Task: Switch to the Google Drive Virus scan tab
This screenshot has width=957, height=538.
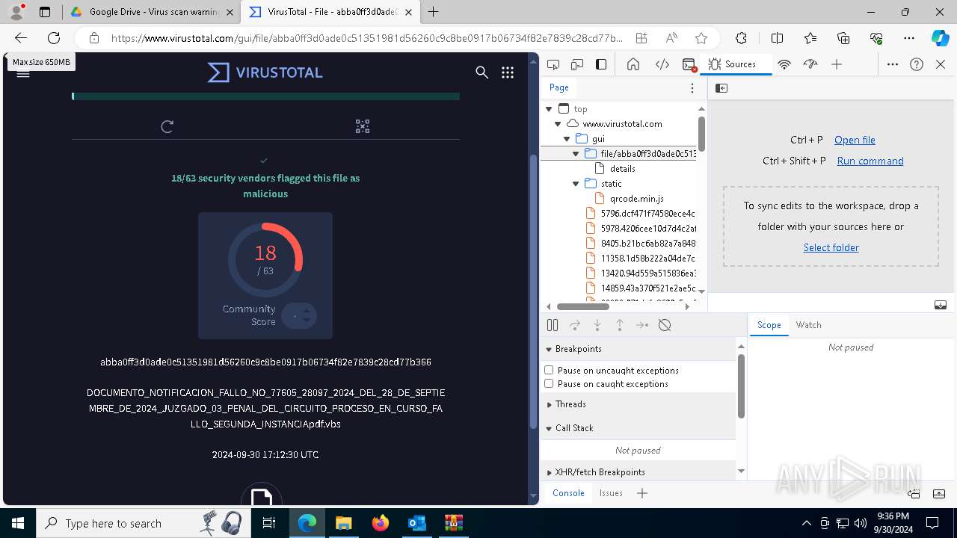Action: 153,12
